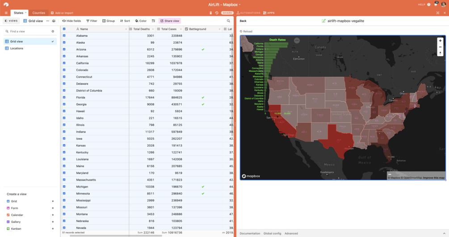Open view options three-dots menu
Viewport: 449px width, 237px height.
pyautogui.click(x=47, y=21)
